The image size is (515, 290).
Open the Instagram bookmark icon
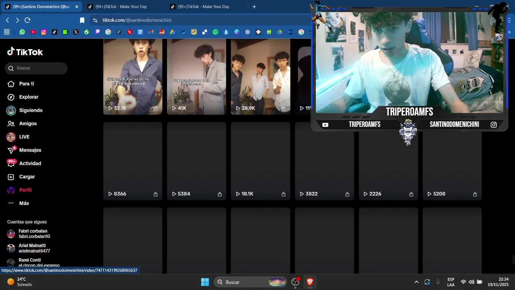pyautogui.click(x=43, y=32)
